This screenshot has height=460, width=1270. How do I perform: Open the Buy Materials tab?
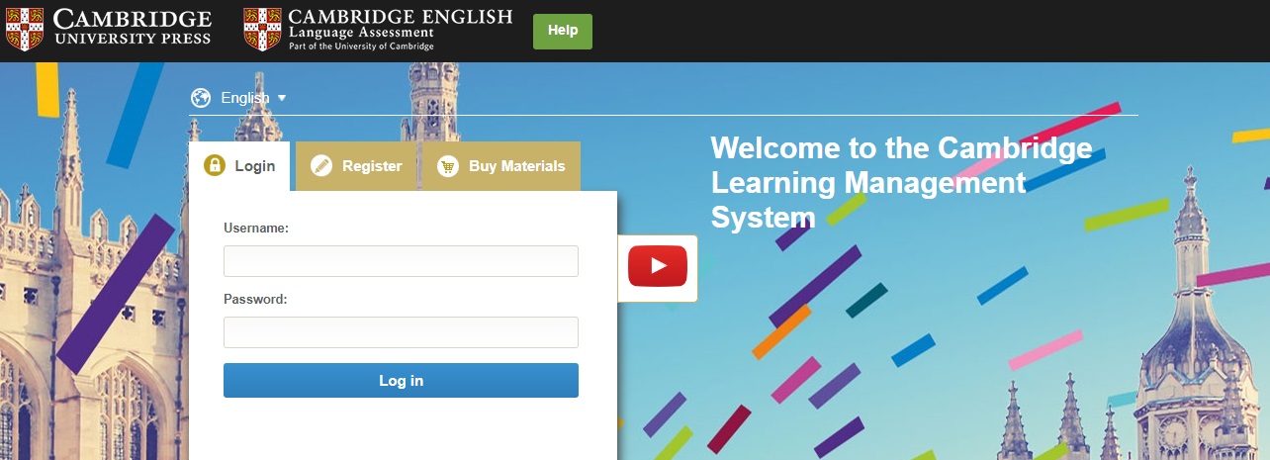501,166
